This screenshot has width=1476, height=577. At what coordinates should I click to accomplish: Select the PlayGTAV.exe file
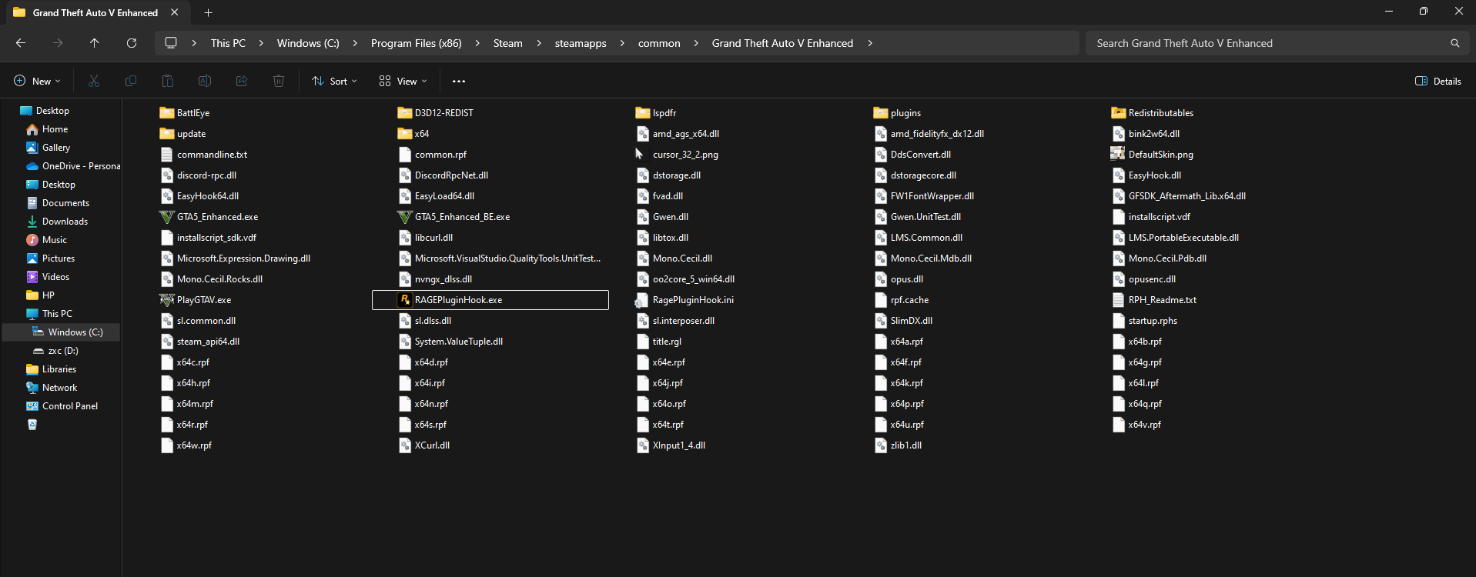point(203,300)
